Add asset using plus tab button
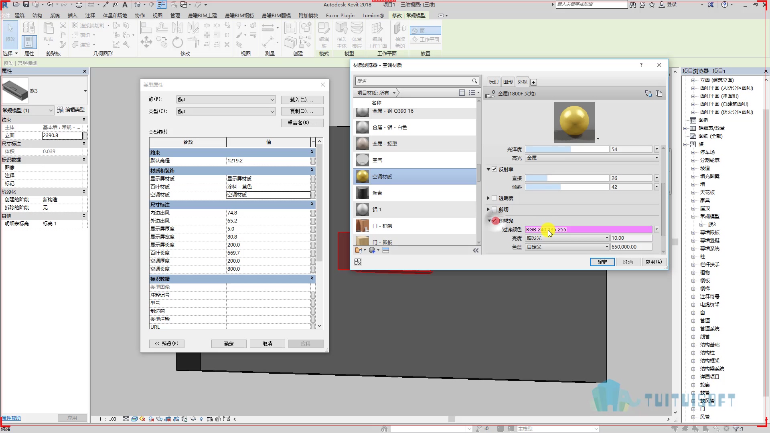Image resolution: width=770 pixels, height=433 pixels. (533, 82)
